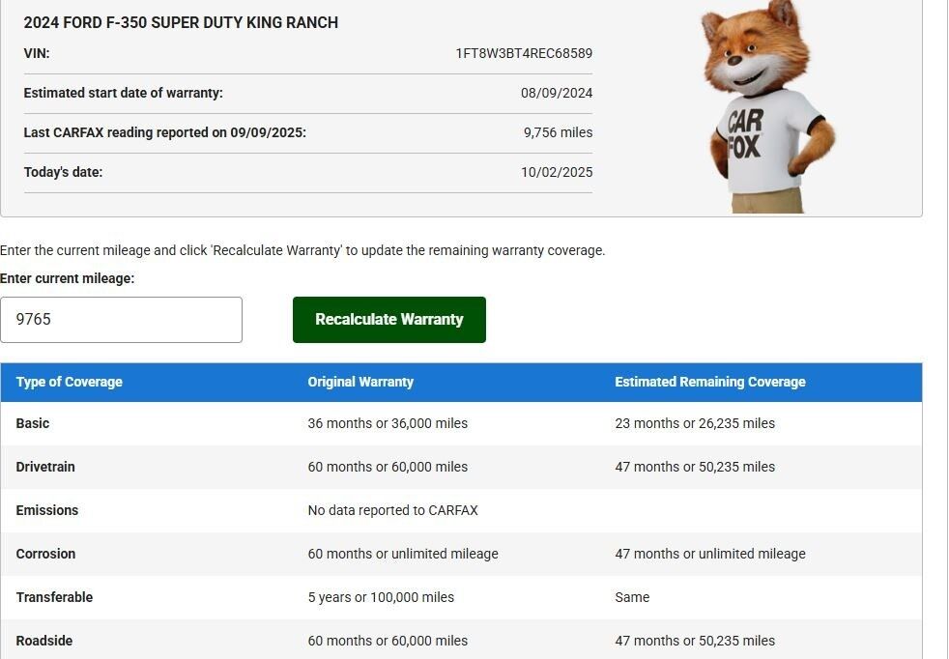Screen dimensions: 949x659
Task: Click the Basic coverage row label
Action: point(33,423)
